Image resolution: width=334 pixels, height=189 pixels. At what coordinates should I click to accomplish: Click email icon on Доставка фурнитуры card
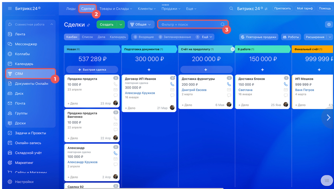[229, 90]
